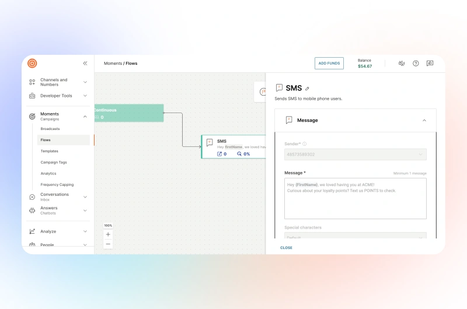This screenshot has height=309, width=467.
Task: Click into the Message text area
Action: [356, 198]
